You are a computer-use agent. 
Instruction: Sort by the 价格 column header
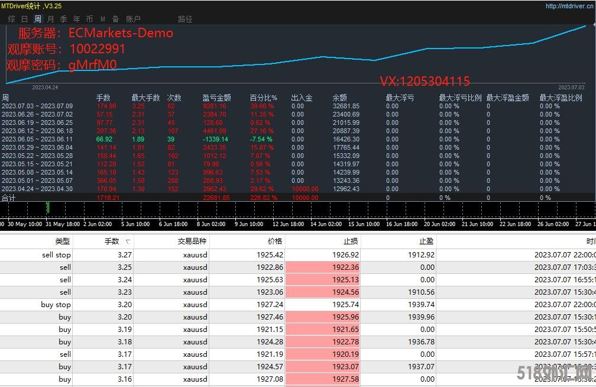[274, 241]
